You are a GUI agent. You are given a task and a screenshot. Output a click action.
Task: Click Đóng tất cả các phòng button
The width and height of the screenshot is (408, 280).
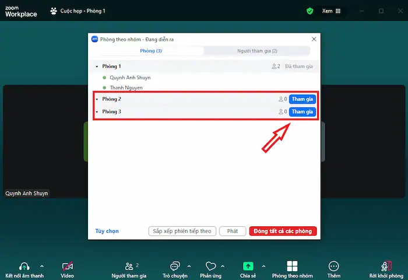[x=283, y=231]
